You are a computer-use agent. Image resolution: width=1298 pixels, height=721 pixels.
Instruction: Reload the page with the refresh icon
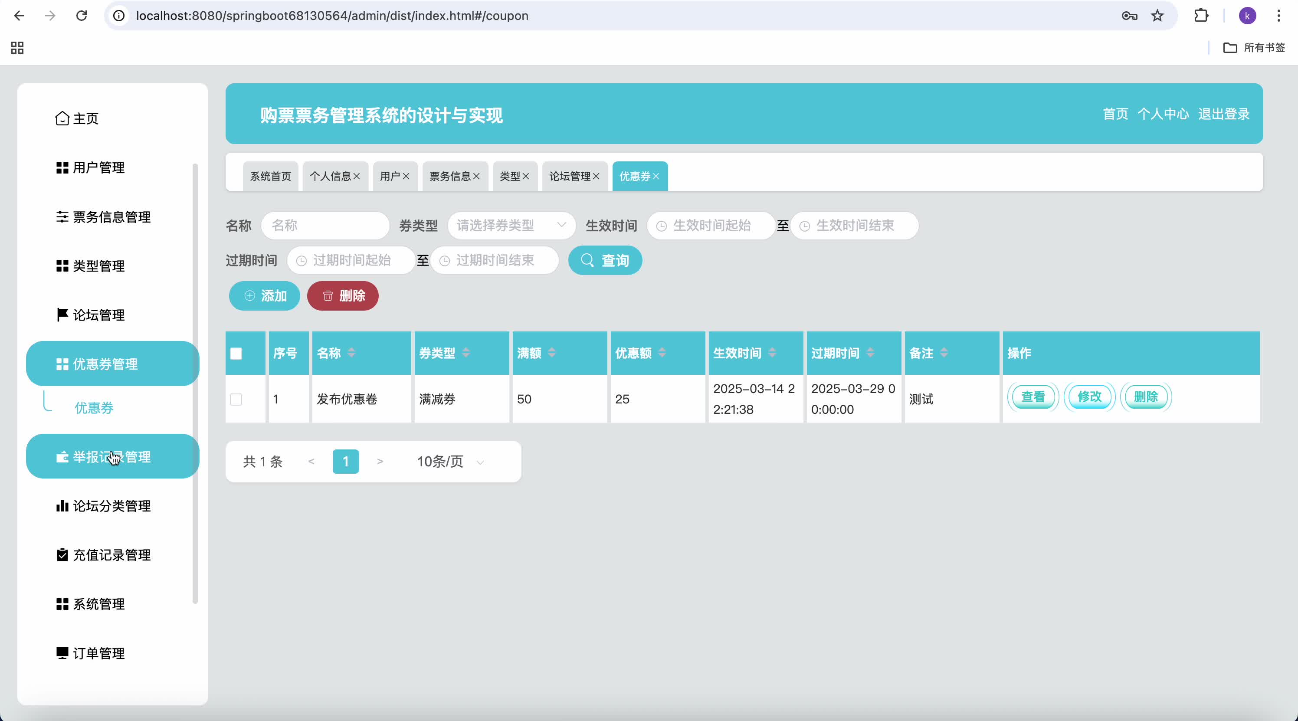82,16
